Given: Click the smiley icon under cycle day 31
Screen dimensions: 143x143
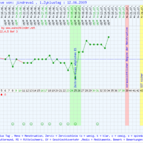Looking at the screenshot, I should (x=98, y=124).
